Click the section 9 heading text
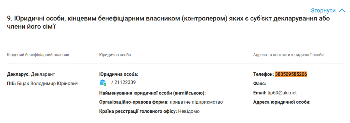Viewport: 350px width, 123px height. 168,23
